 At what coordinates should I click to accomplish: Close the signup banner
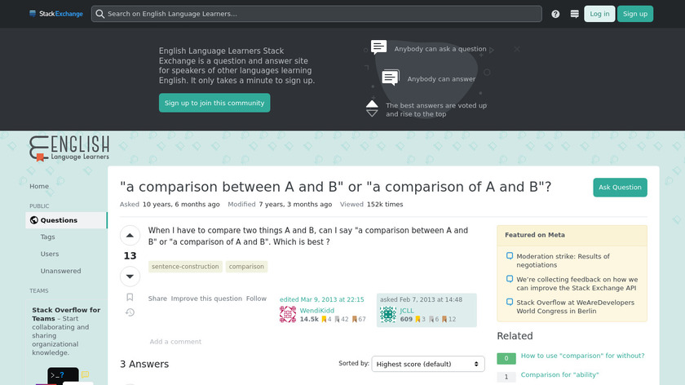tap(516, 49)
